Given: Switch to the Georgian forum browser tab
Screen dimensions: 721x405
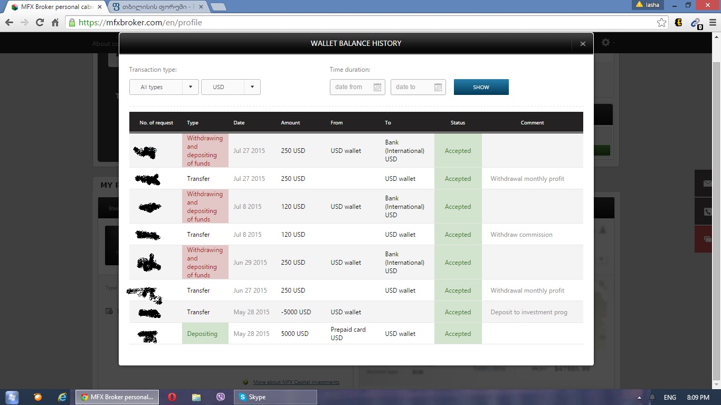Looking at the screenshot, I should 158,7.
